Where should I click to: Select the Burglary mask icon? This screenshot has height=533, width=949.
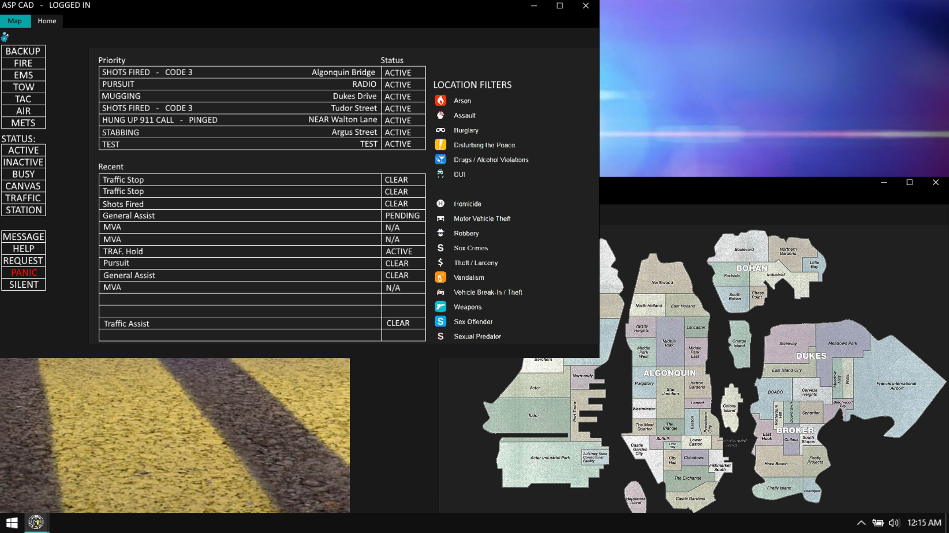coord(440,130)
